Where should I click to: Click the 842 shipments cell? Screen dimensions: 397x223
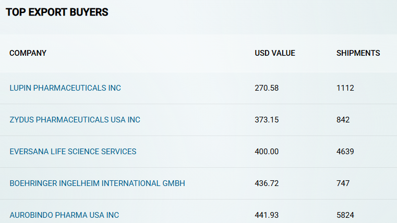click(343, 120)
